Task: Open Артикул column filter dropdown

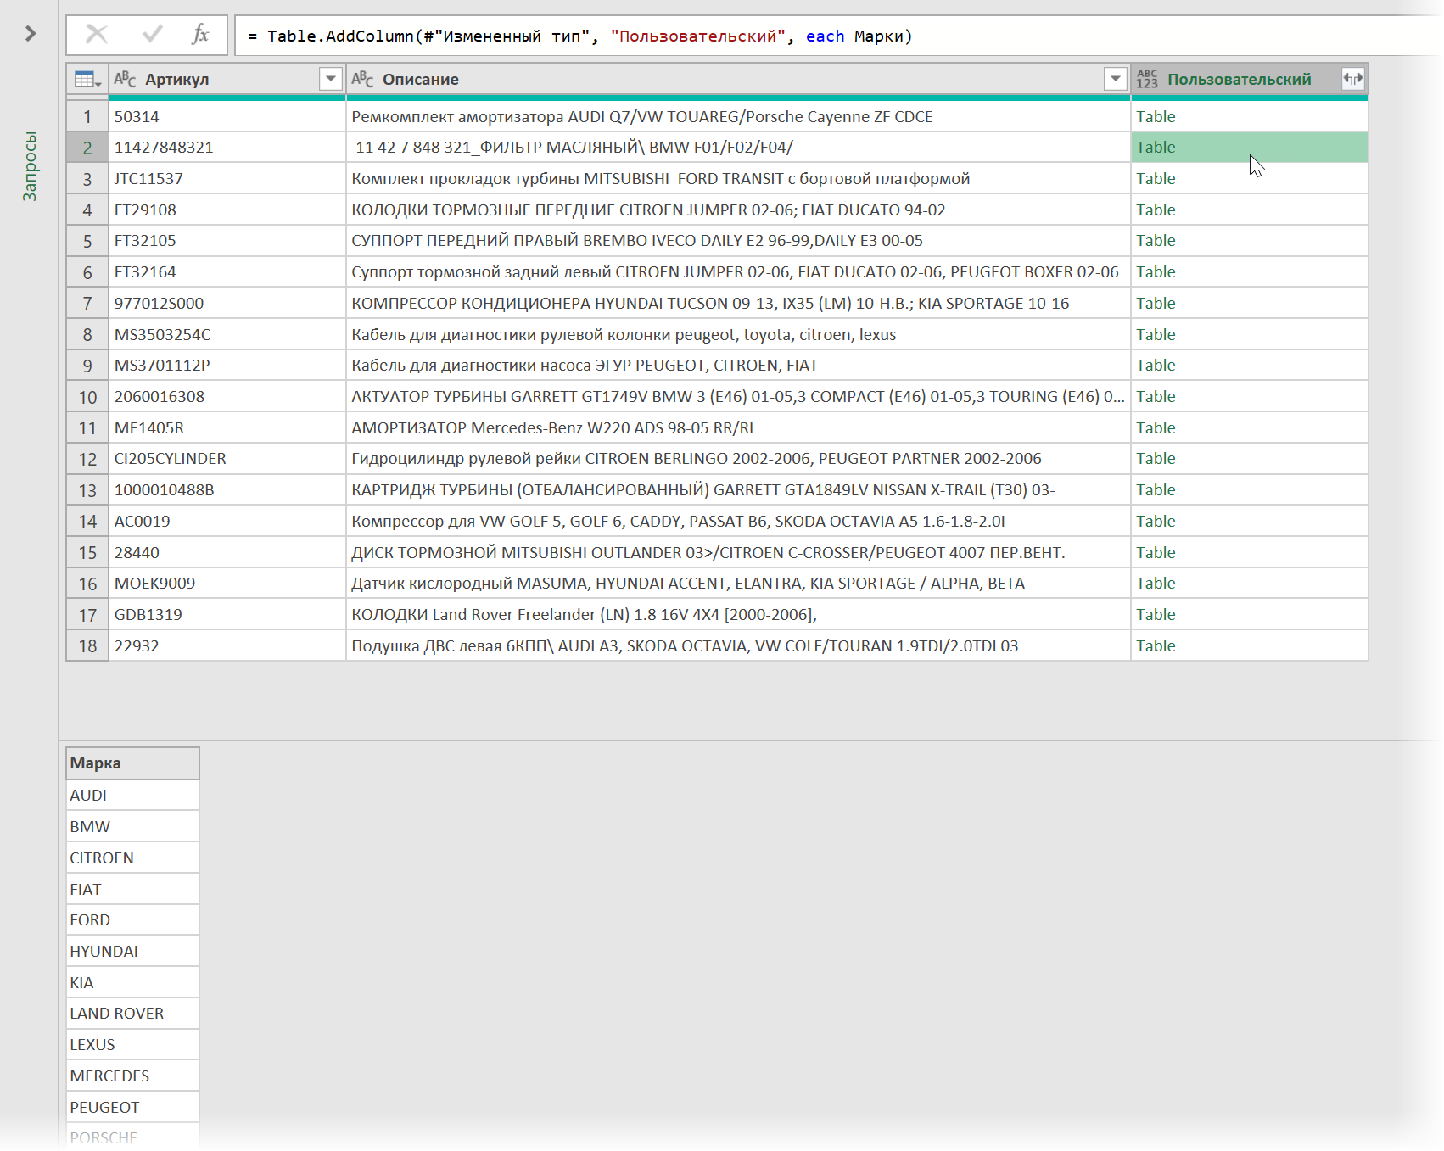Action: [x=331, y=79]
